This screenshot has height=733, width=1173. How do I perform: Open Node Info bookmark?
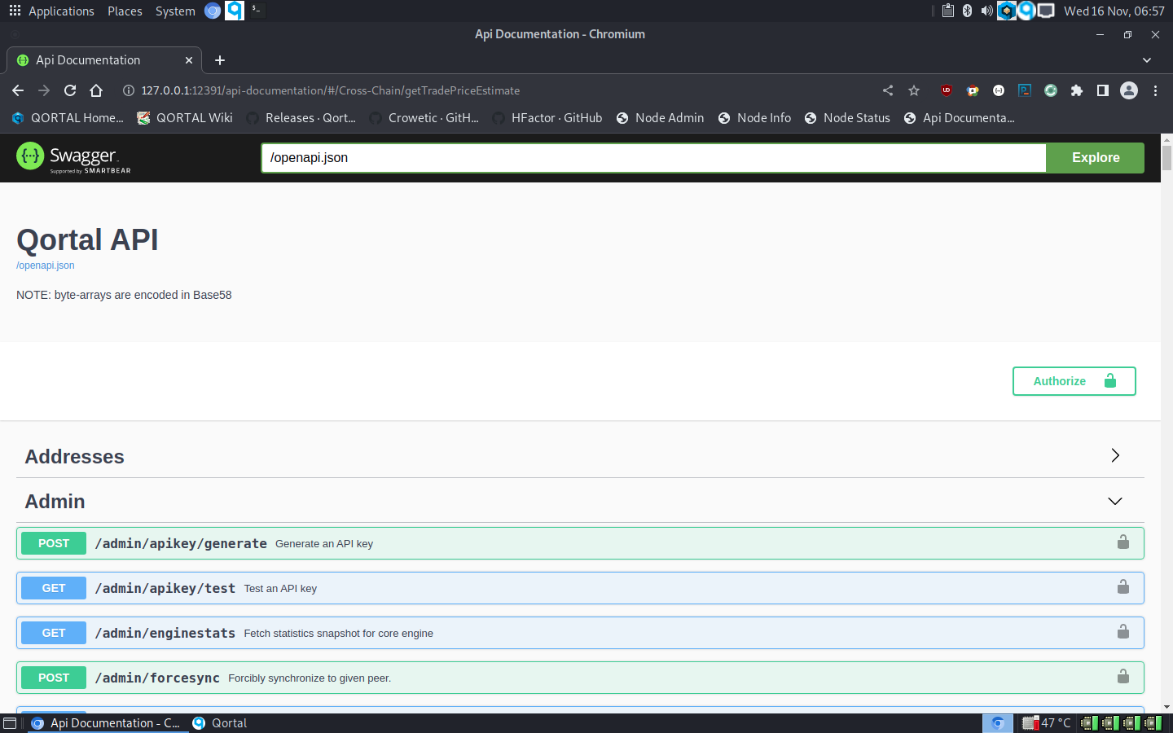pyautogui.click(x=754, y=118)
